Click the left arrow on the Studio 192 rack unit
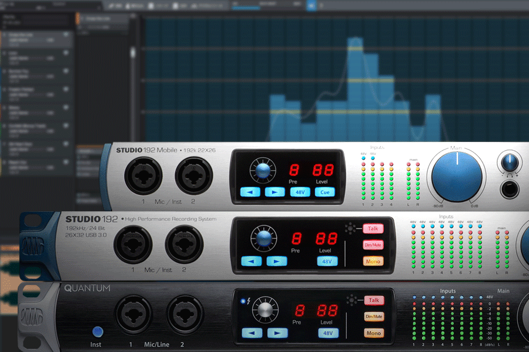 (x=252, y=261)
